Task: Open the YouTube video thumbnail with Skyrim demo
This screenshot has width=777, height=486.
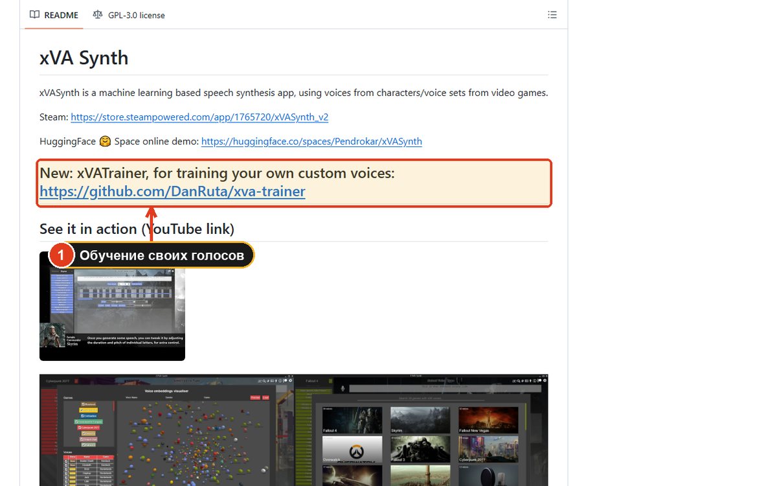Action: pyautogui.click(x=112, y=306)
